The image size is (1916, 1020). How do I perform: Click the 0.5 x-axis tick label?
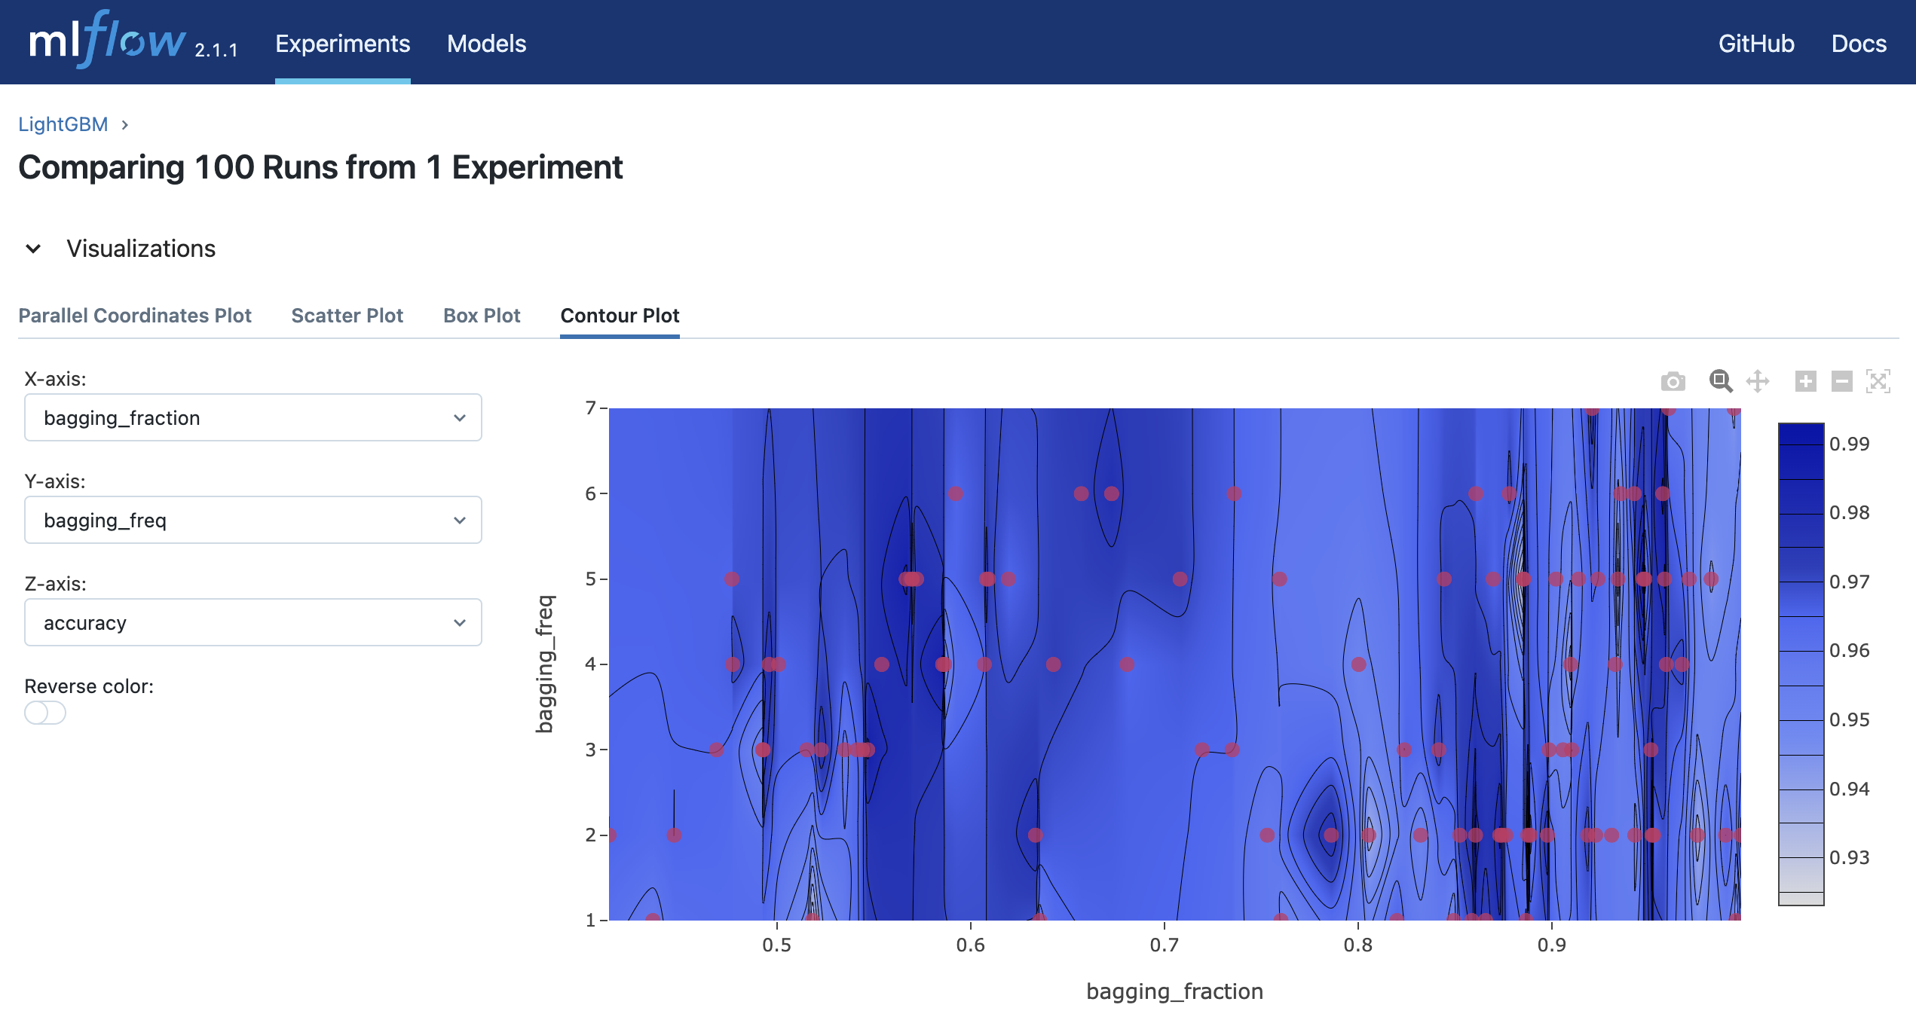tap(777, 945)
